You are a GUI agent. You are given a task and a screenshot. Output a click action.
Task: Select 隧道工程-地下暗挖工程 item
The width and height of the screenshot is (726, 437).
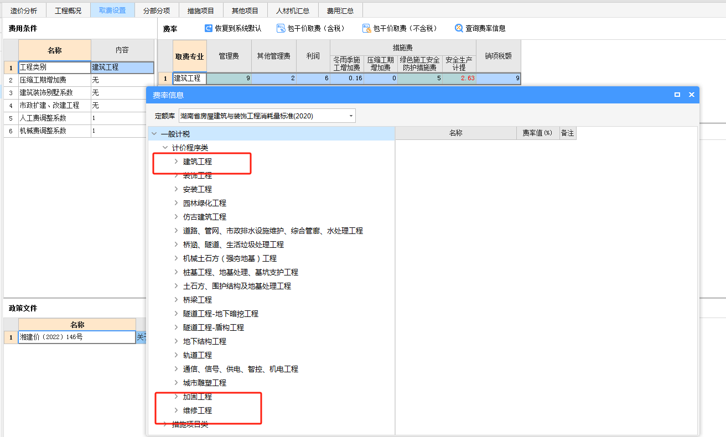[x=221, y=314]
